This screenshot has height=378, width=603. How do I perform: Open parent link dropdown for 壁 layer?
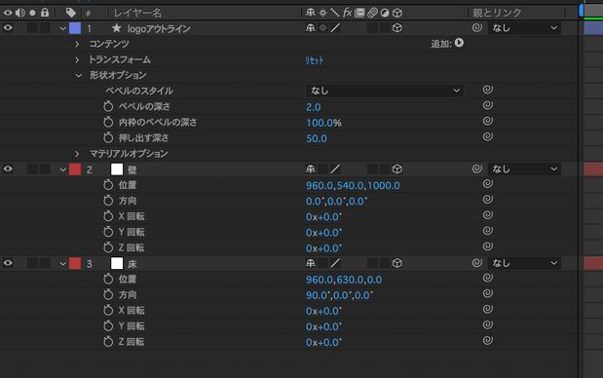pos(524,169)
